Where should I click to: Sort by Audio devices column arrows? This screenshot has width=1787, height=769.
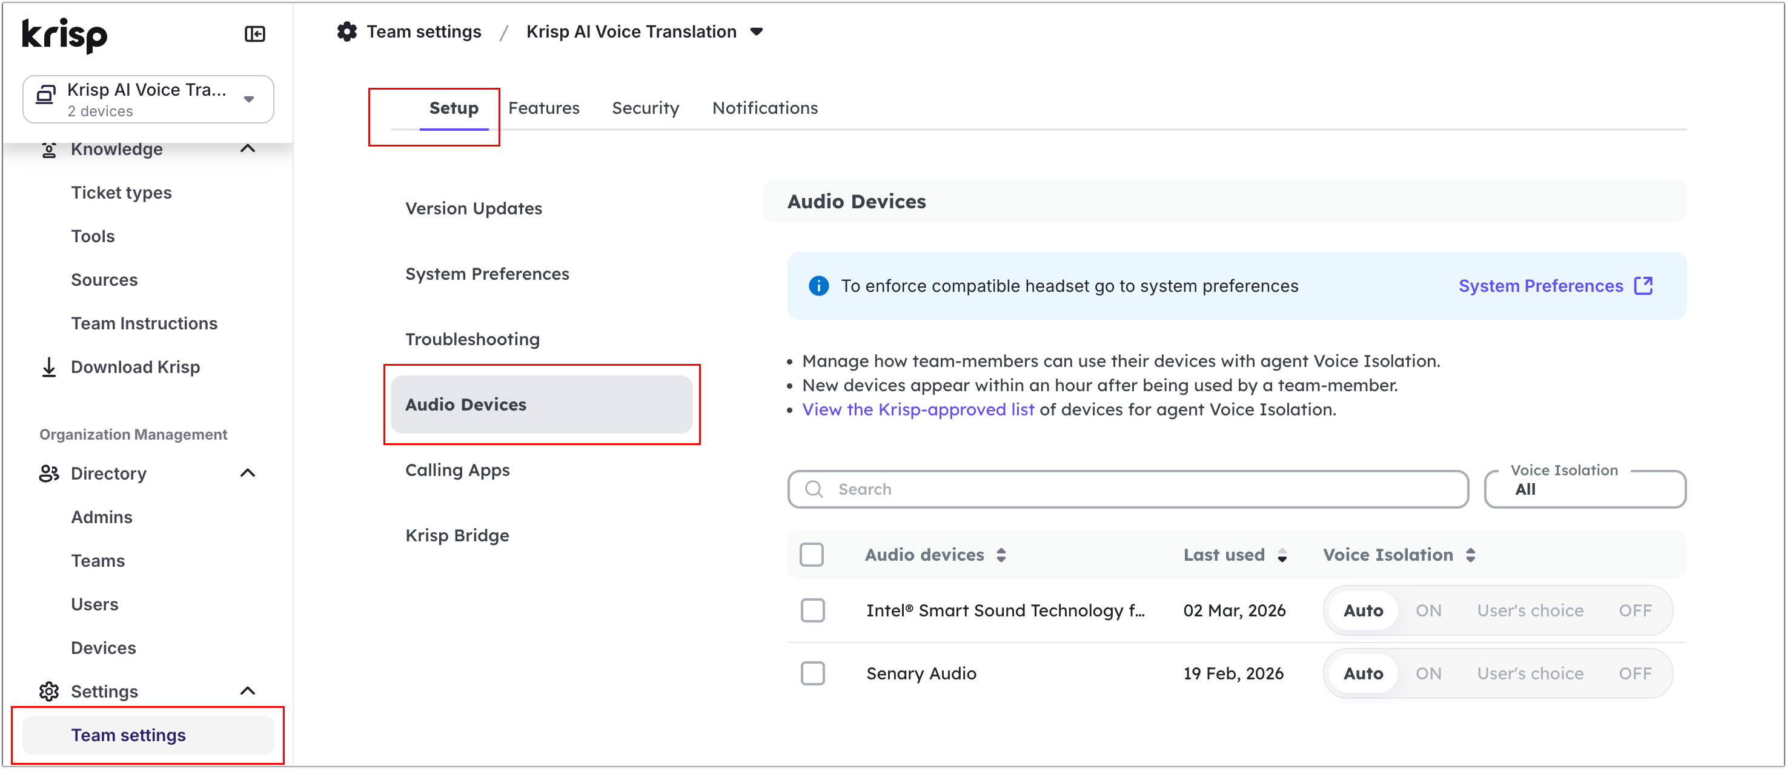[1001, 555]
